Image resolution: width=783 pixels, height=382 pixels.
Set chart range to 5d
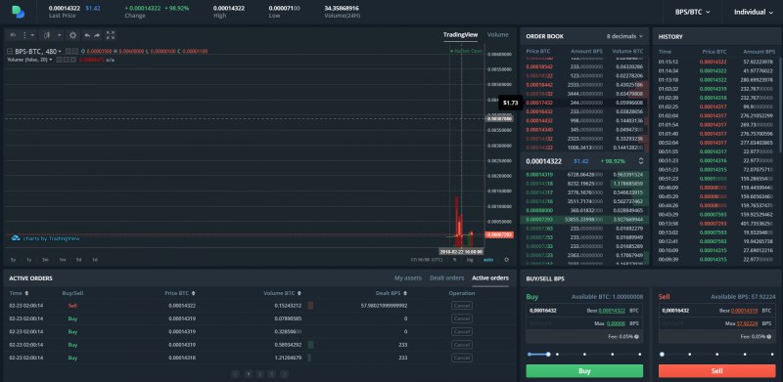(79, 260)
